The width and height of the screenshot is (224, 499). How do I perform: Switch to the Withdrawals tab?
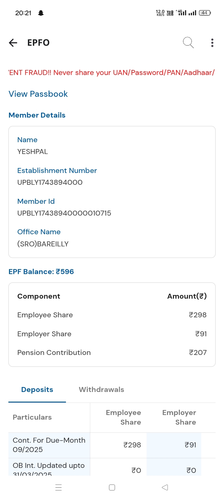coord(101,389)
